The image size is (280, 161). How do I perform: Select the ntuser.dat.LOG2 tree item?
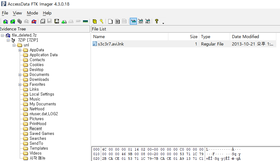pos(44,114)
